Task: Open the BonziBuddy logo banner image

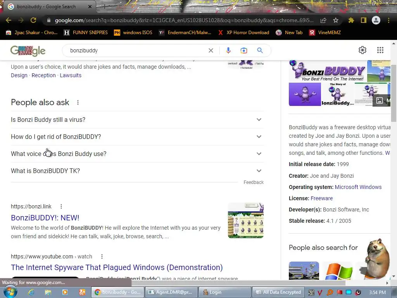Action: click(x=328, y=71)
